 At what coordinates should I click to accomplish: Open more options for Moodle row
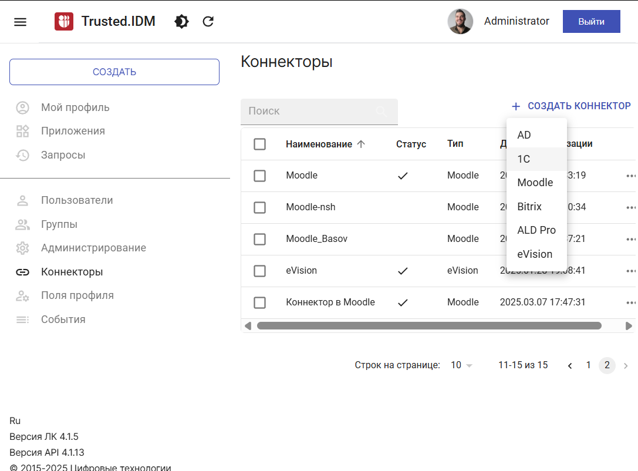click(631, 176)
